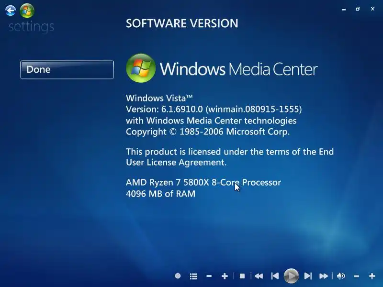The image size is (383, 287).
Task: Click the Done button
Action: pos(67,69)
